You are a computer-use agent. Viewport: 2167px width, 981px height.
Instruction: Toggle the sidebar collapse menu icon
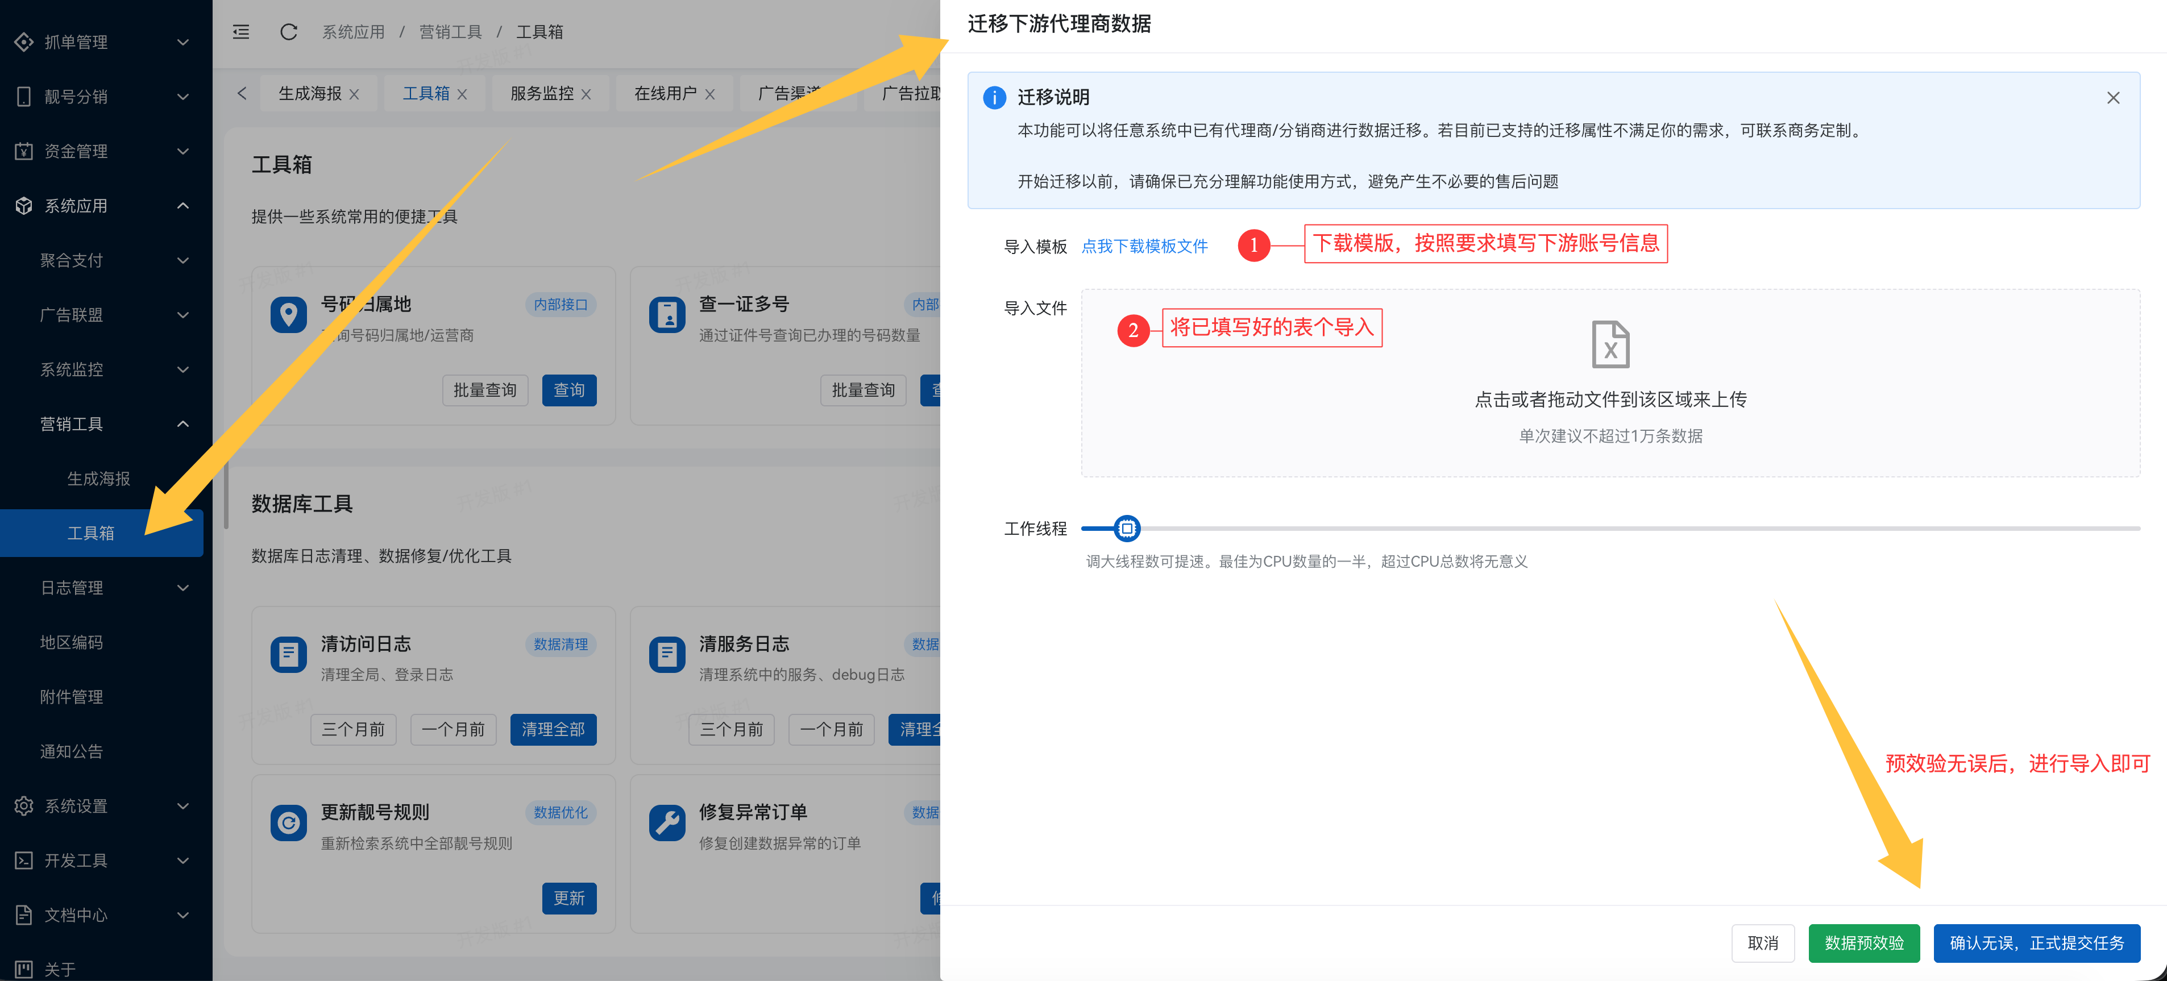tap(240, 32)
